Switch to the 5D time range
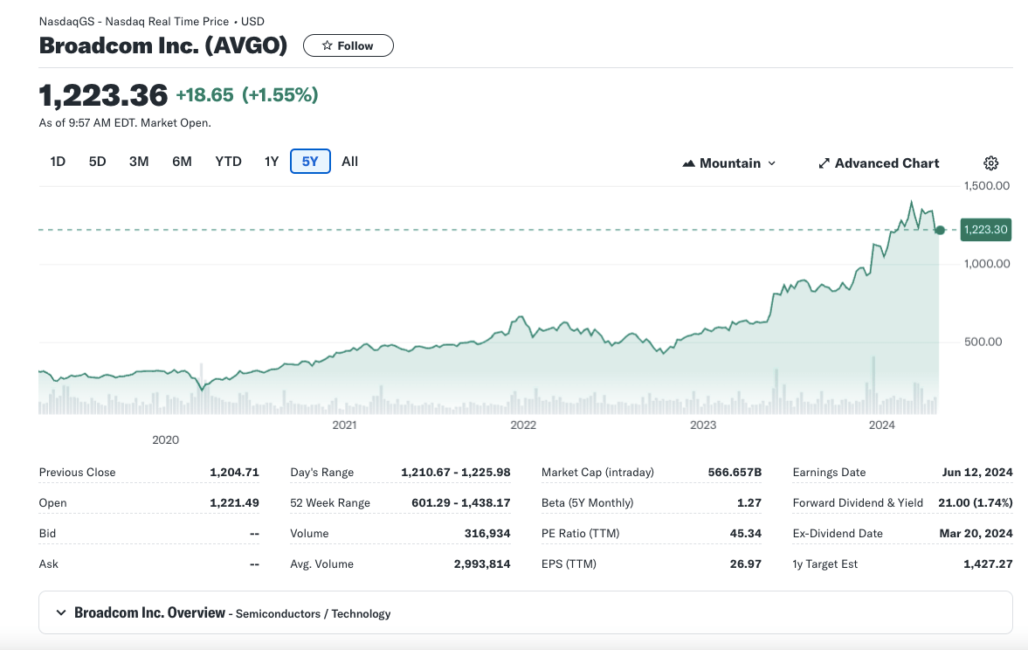This screenshot has height=650, width=1028. (97, 162)
